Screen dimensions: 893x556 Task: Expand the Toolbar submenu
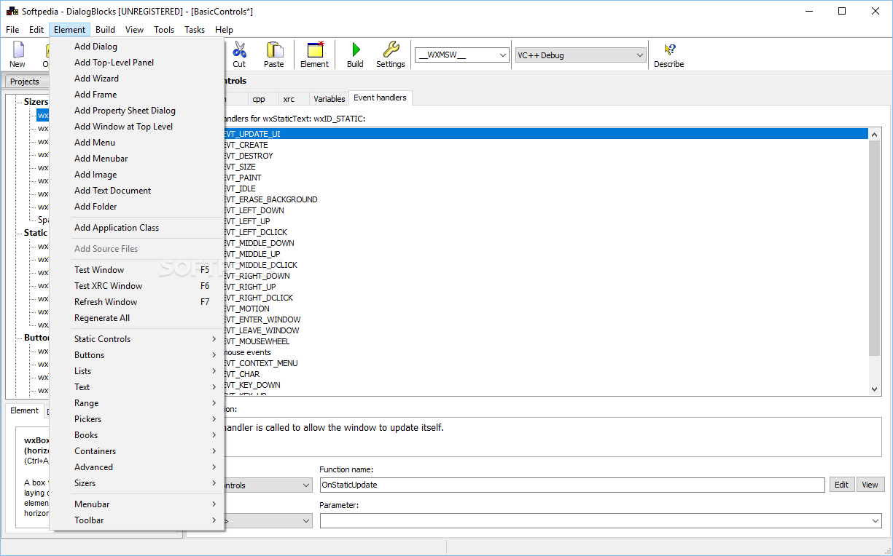click(137, 520)
